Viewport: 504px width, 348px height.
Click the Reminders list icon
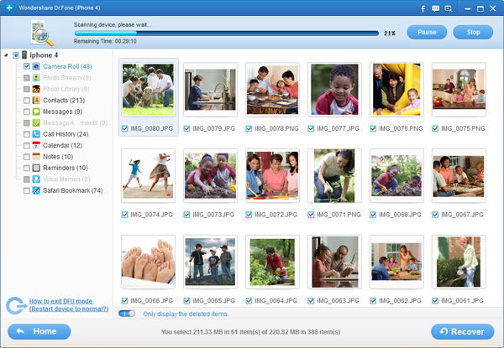point(37,168)
